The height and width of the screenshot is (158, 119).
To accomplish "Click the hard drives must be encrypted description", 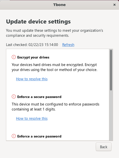I will [54, 67].
